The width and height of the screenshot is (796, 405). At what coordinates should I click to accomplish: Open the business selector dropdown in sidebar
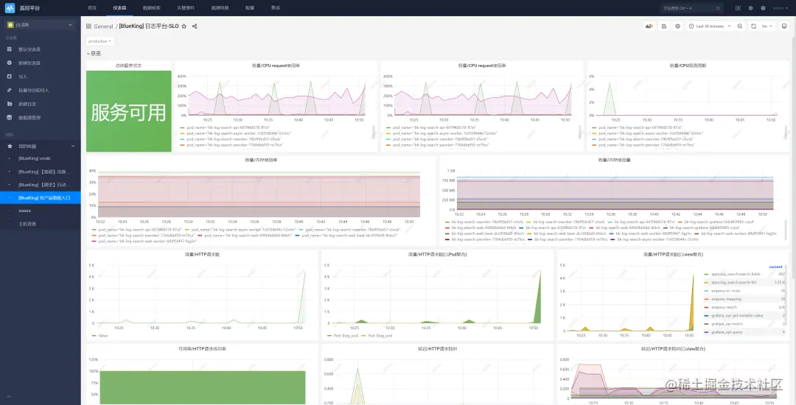click(x=40, y=25)
